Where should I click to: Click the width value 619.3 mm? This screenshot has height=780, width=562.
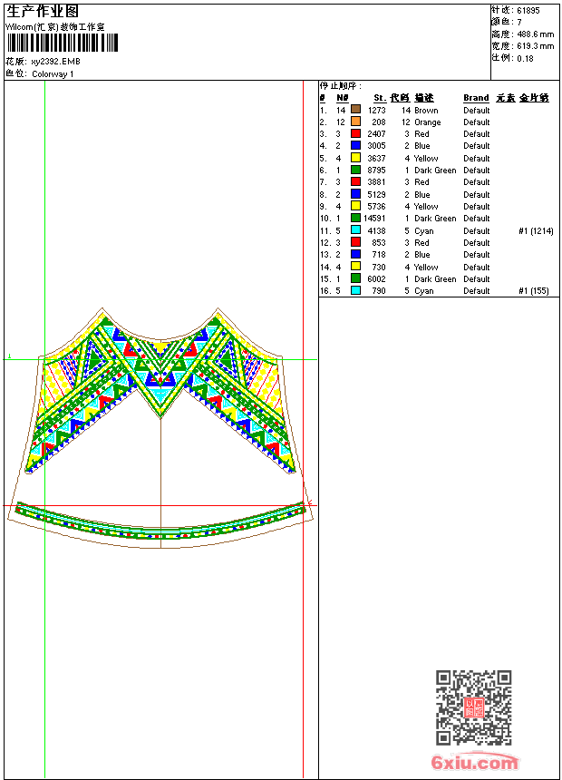(x=535, y=46)
